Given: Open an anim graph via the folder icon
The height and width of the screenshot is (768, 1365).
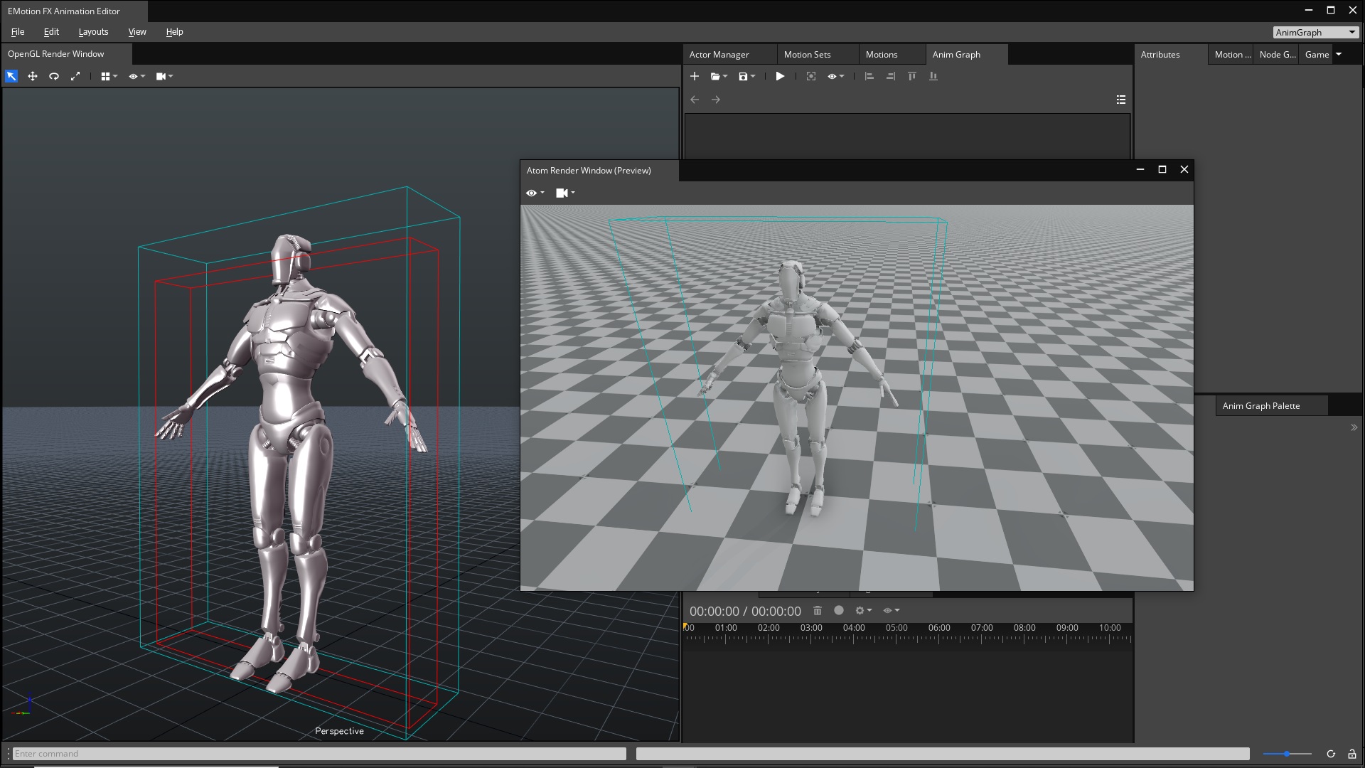Looking at the screenshot, I should pyautogui.click(x=716, y=76).
